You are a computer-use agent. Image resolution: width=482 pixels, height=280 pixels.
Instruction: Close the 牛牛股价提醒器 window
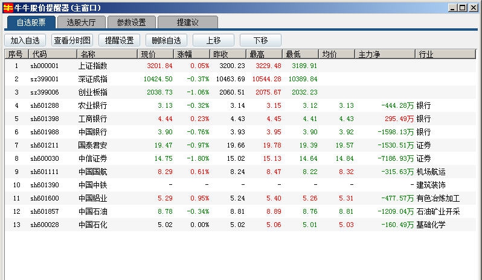pos(474,8)
